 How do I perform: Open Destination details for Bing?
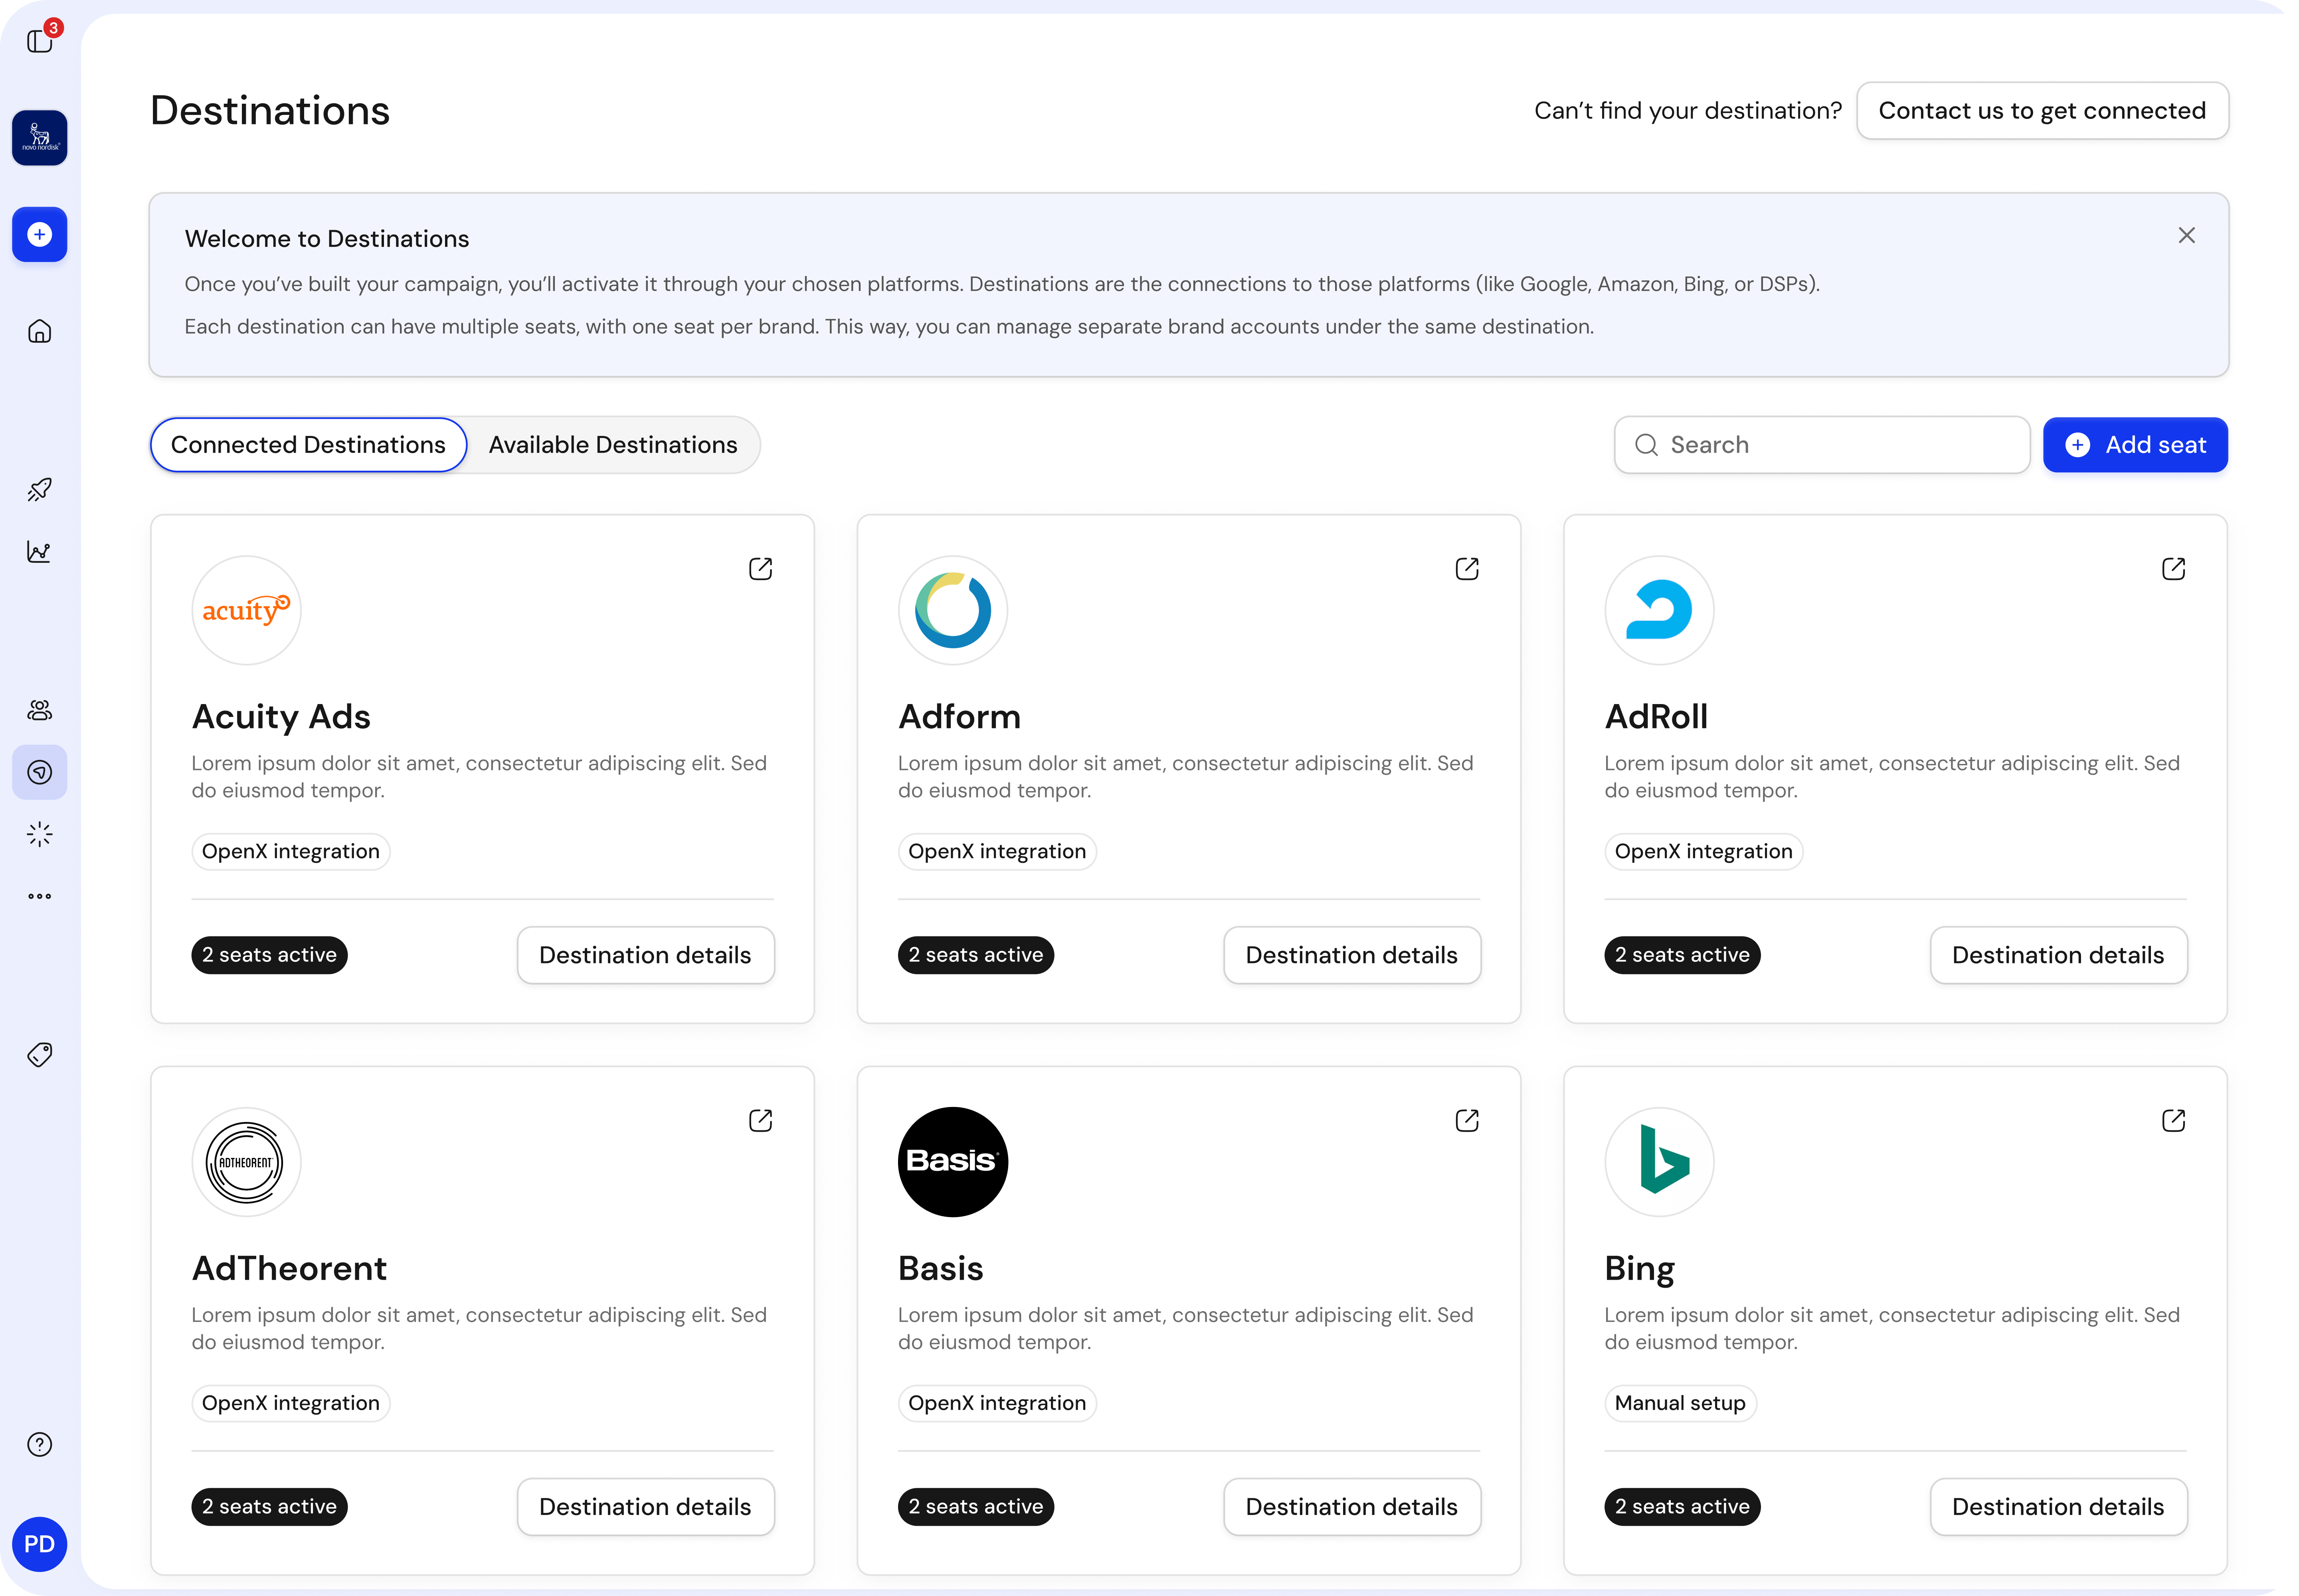(2058, 1507)
